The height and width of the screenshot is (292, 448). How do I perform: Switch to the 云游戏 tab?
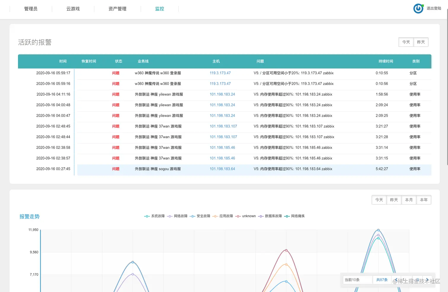click(x=73, y=9)
